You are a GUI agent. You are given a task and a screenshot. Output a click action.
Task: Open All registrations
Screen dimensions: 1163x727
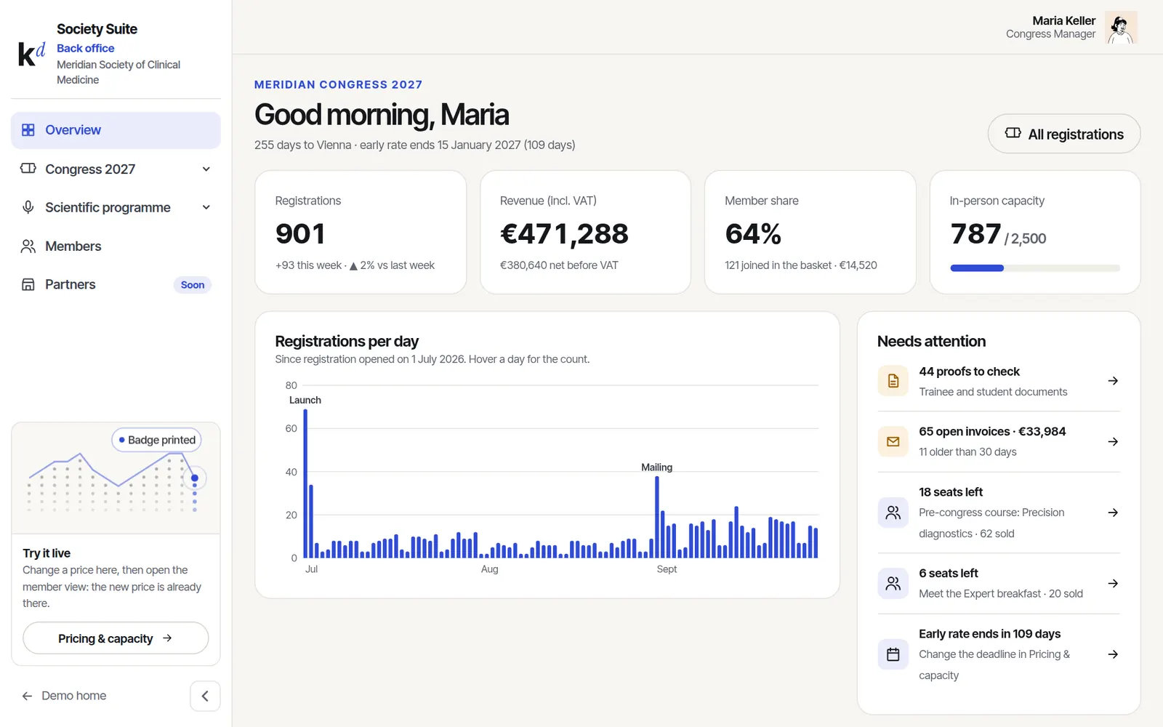(x=1064, y=134)
